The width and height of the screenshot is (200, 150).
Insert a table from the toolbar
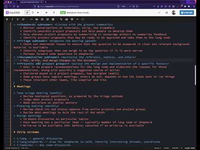72,19
